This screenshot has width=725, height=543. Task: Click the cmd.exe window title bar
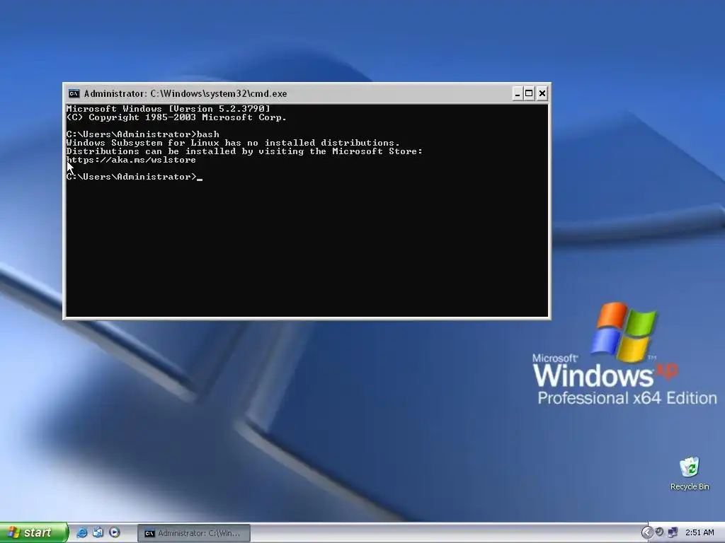tap(306, 94)
